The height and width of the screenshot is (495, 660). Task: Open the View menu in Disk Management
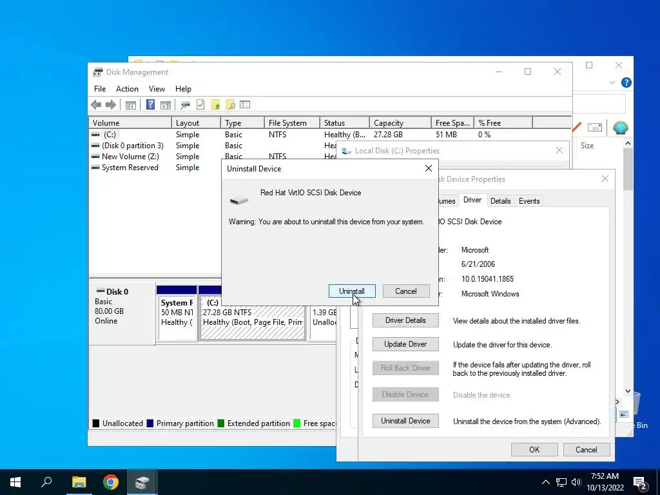pyautogui.click(x=157, y=89)
